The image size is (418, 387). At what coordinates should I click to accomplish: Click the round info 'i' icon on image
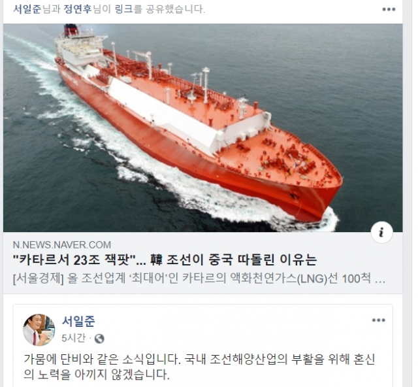coord(381,233)
